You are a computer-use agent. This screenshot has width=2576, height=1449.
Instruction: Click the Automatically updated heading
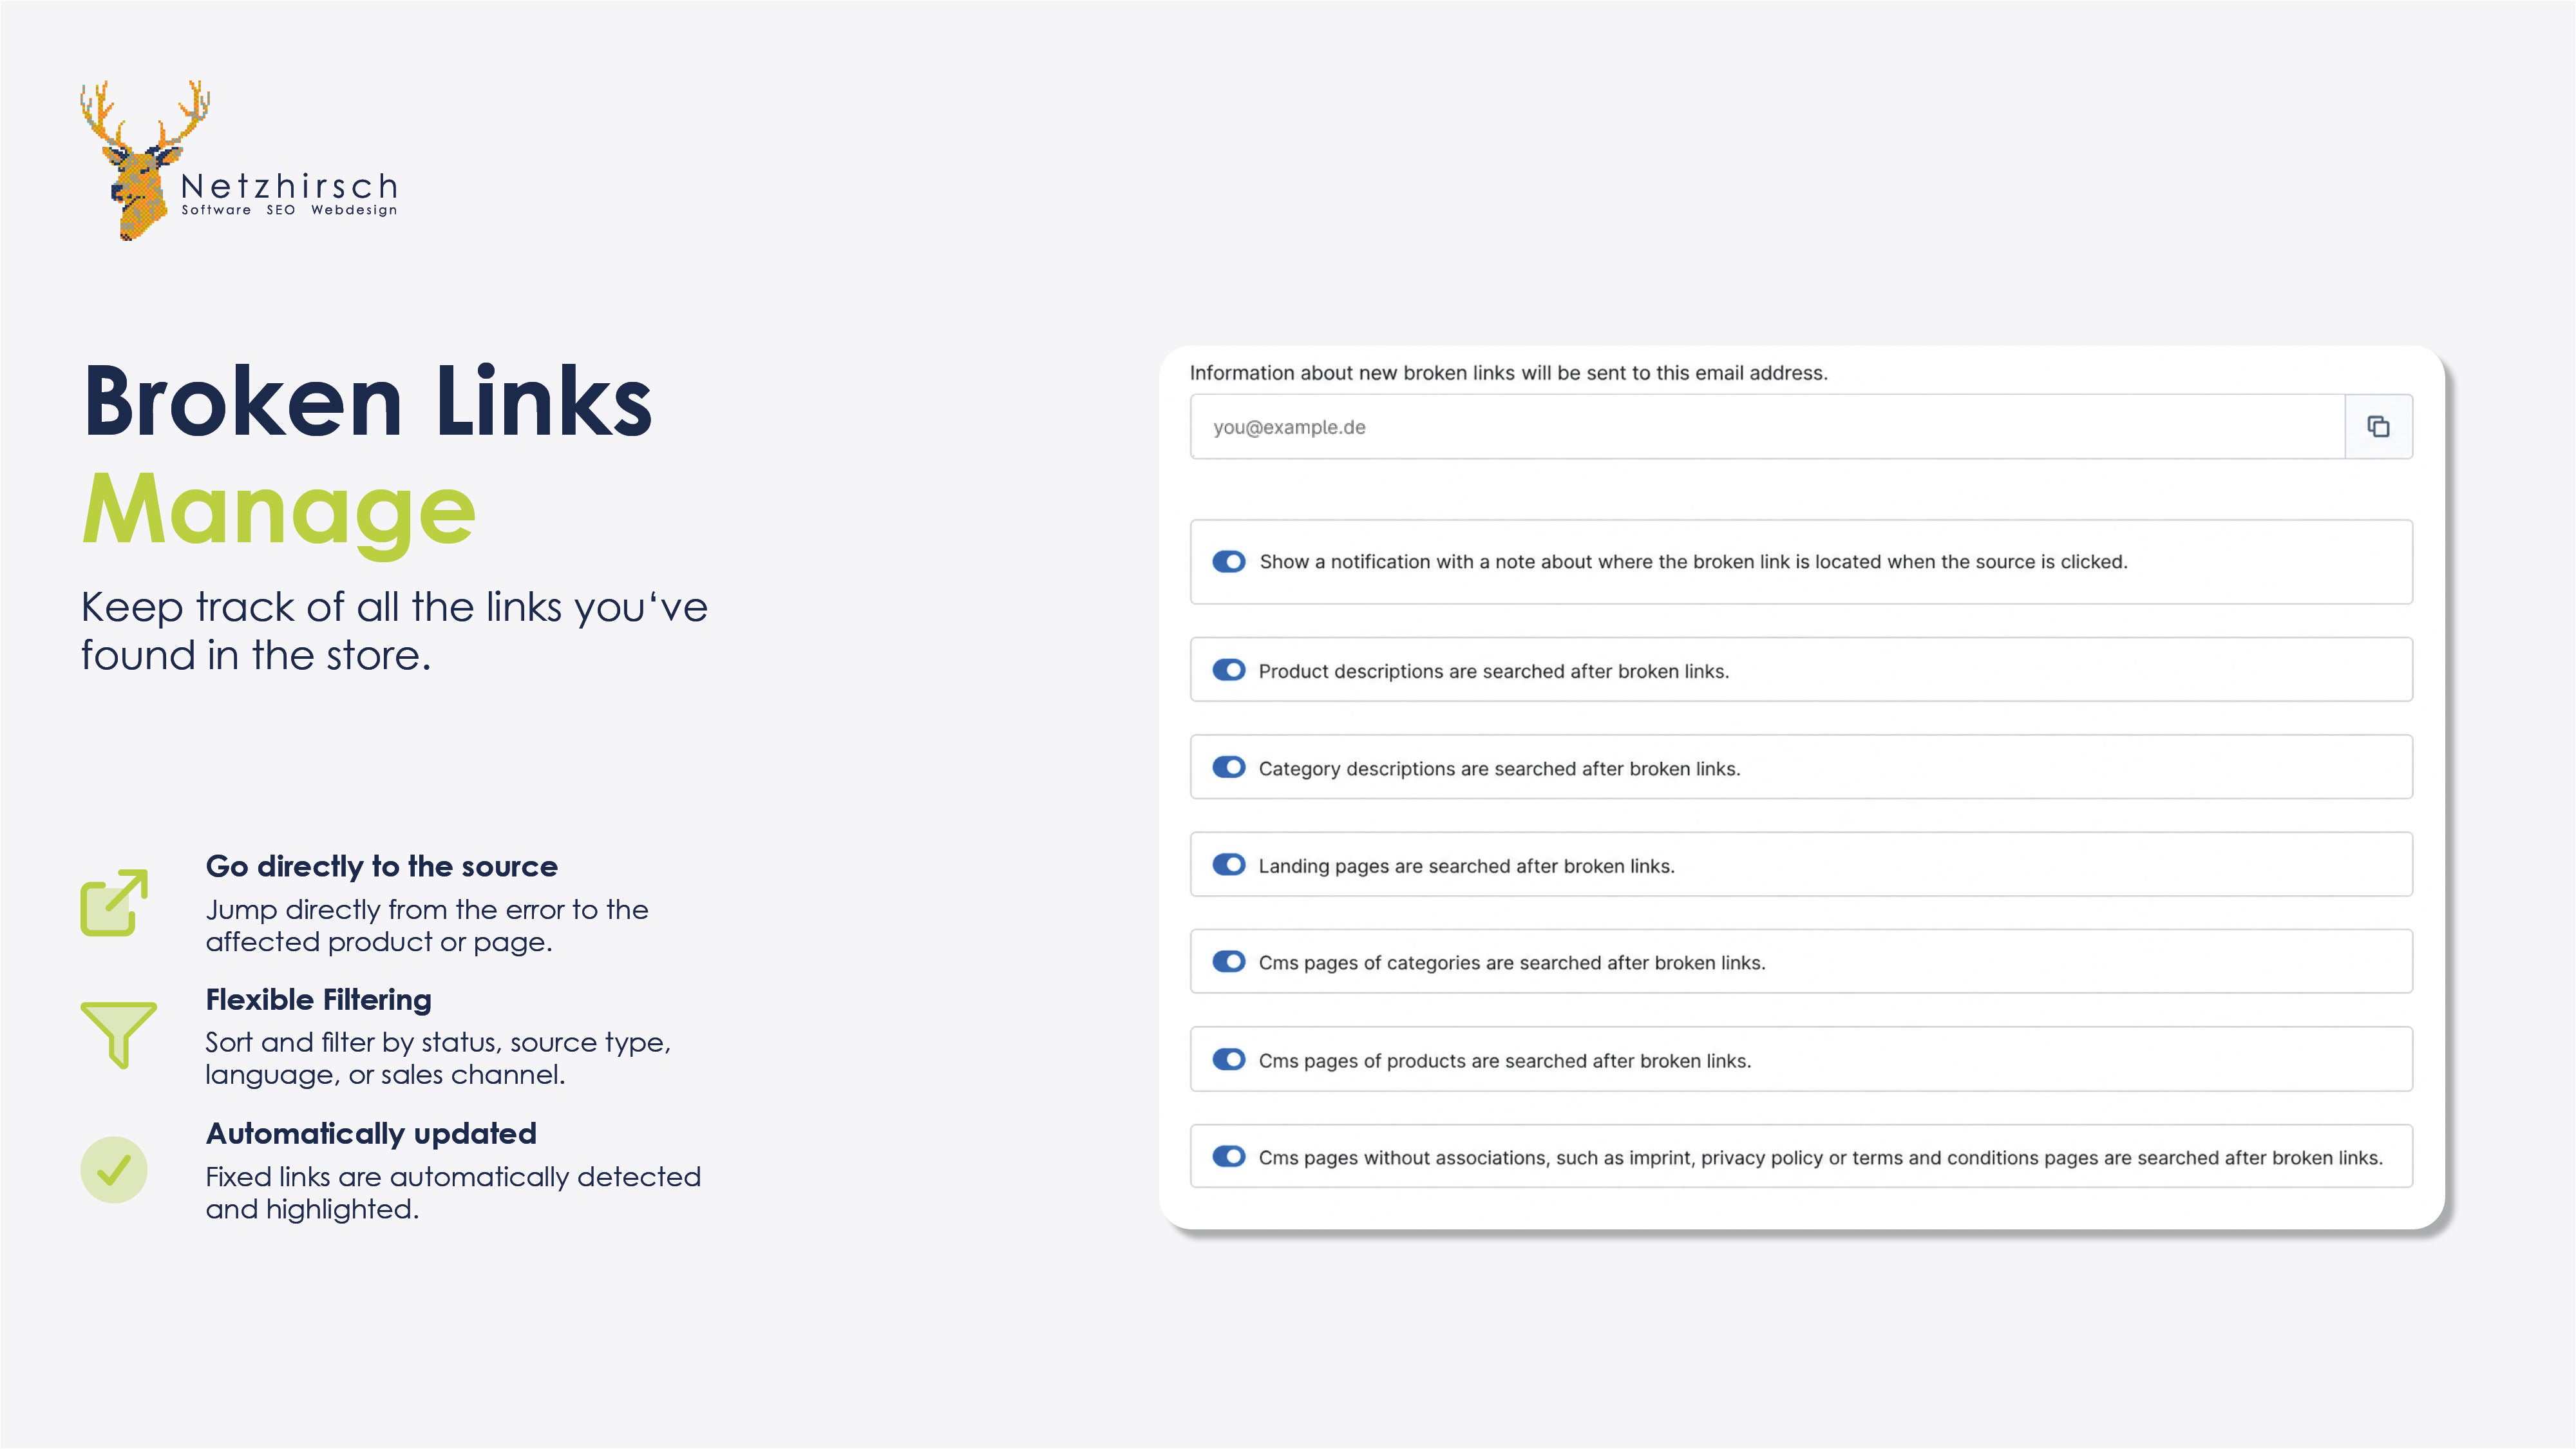[x=371, y=1133]
